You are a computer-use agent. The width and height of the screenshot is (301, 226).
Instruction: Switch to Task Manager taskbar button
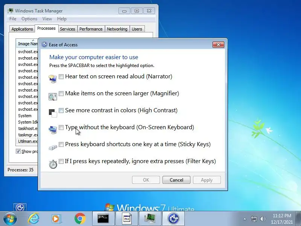coord(150,219)
